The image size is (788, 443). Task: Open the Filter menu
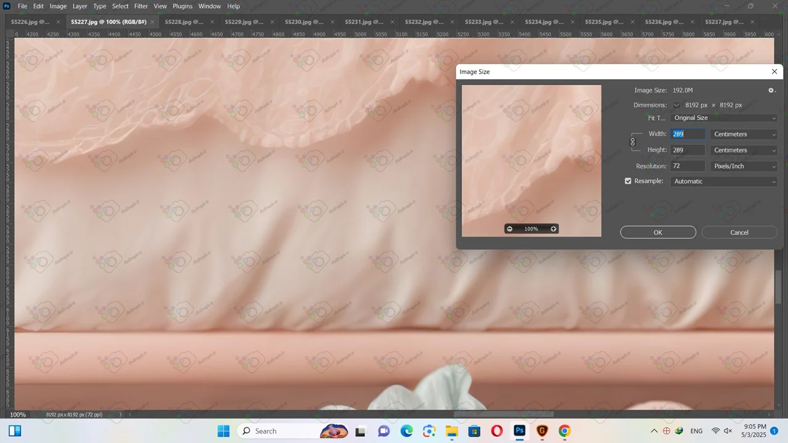coord(141,6)
